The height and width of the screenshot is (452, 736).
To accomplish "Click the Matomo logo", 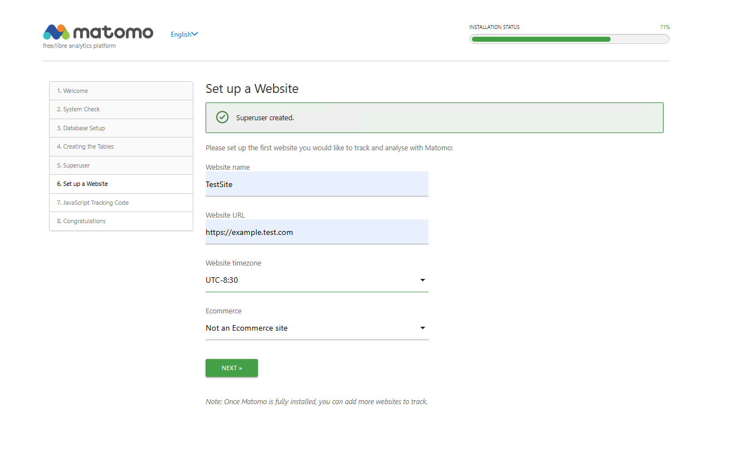I will click(x=98, y=32).
